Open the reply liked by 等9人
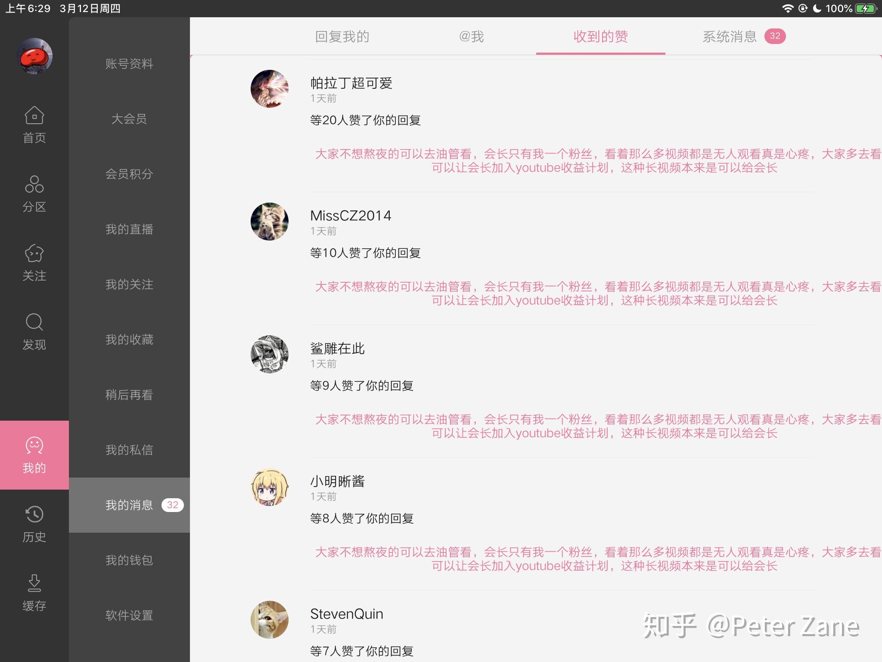Screen dimensions: 882x662 598,426
